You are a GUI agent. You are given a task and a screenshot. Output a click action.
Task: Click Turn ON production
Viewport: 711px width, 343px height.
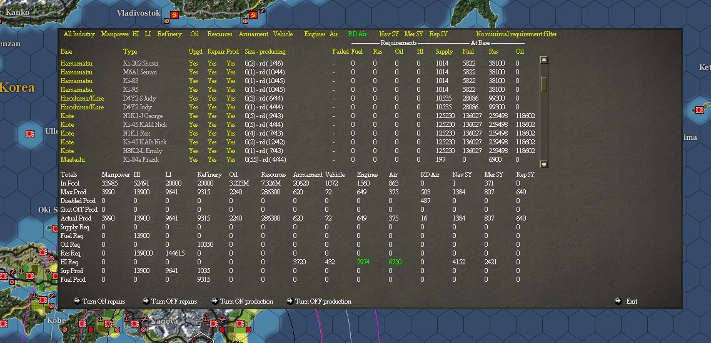coord(246,301)
